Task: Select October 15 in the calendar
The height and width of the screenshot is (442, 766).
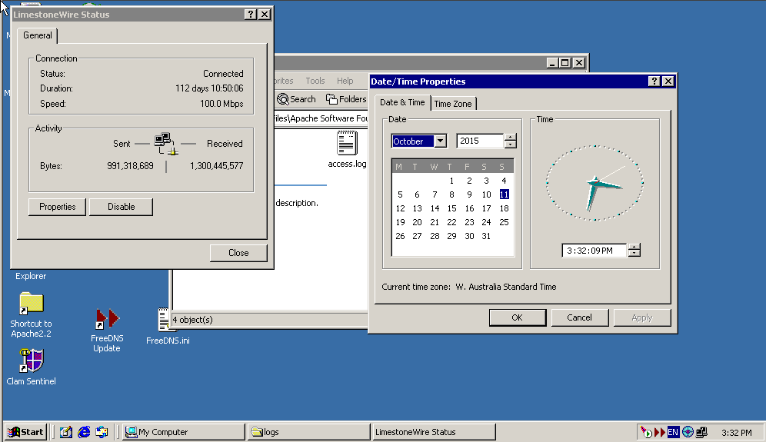Action: [452, 208]
